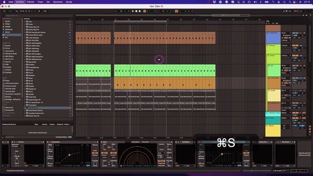Viewport: 313px width, 176px height.
Task: Open the Crear menu
Action: pos(40,2)
